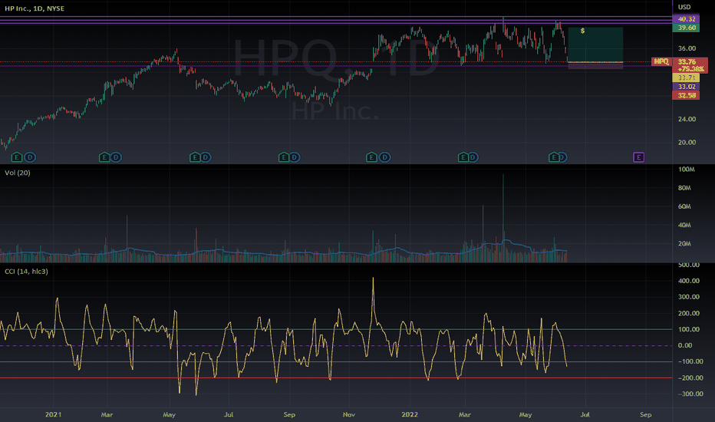Click the -200.00 CCI axis value
715x422 pixels.
coord(690,378)
